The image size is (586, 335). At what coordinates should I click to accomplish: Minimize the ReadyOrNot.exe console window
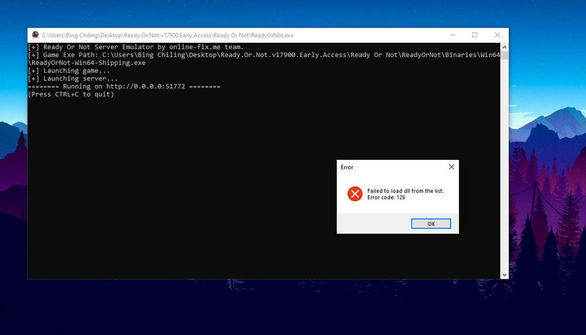point(452,35)
